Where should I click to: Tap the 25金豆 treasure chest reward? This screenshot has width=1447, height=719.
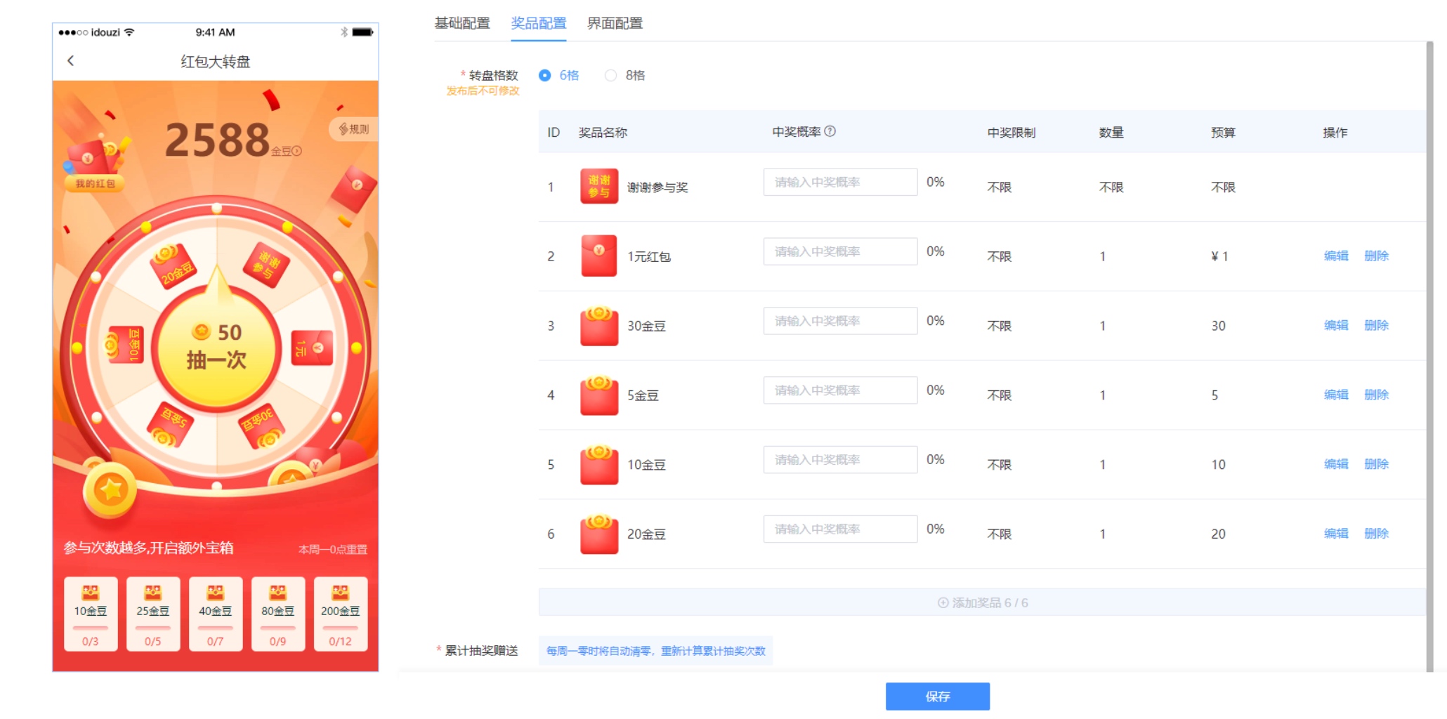pos(153,614)
